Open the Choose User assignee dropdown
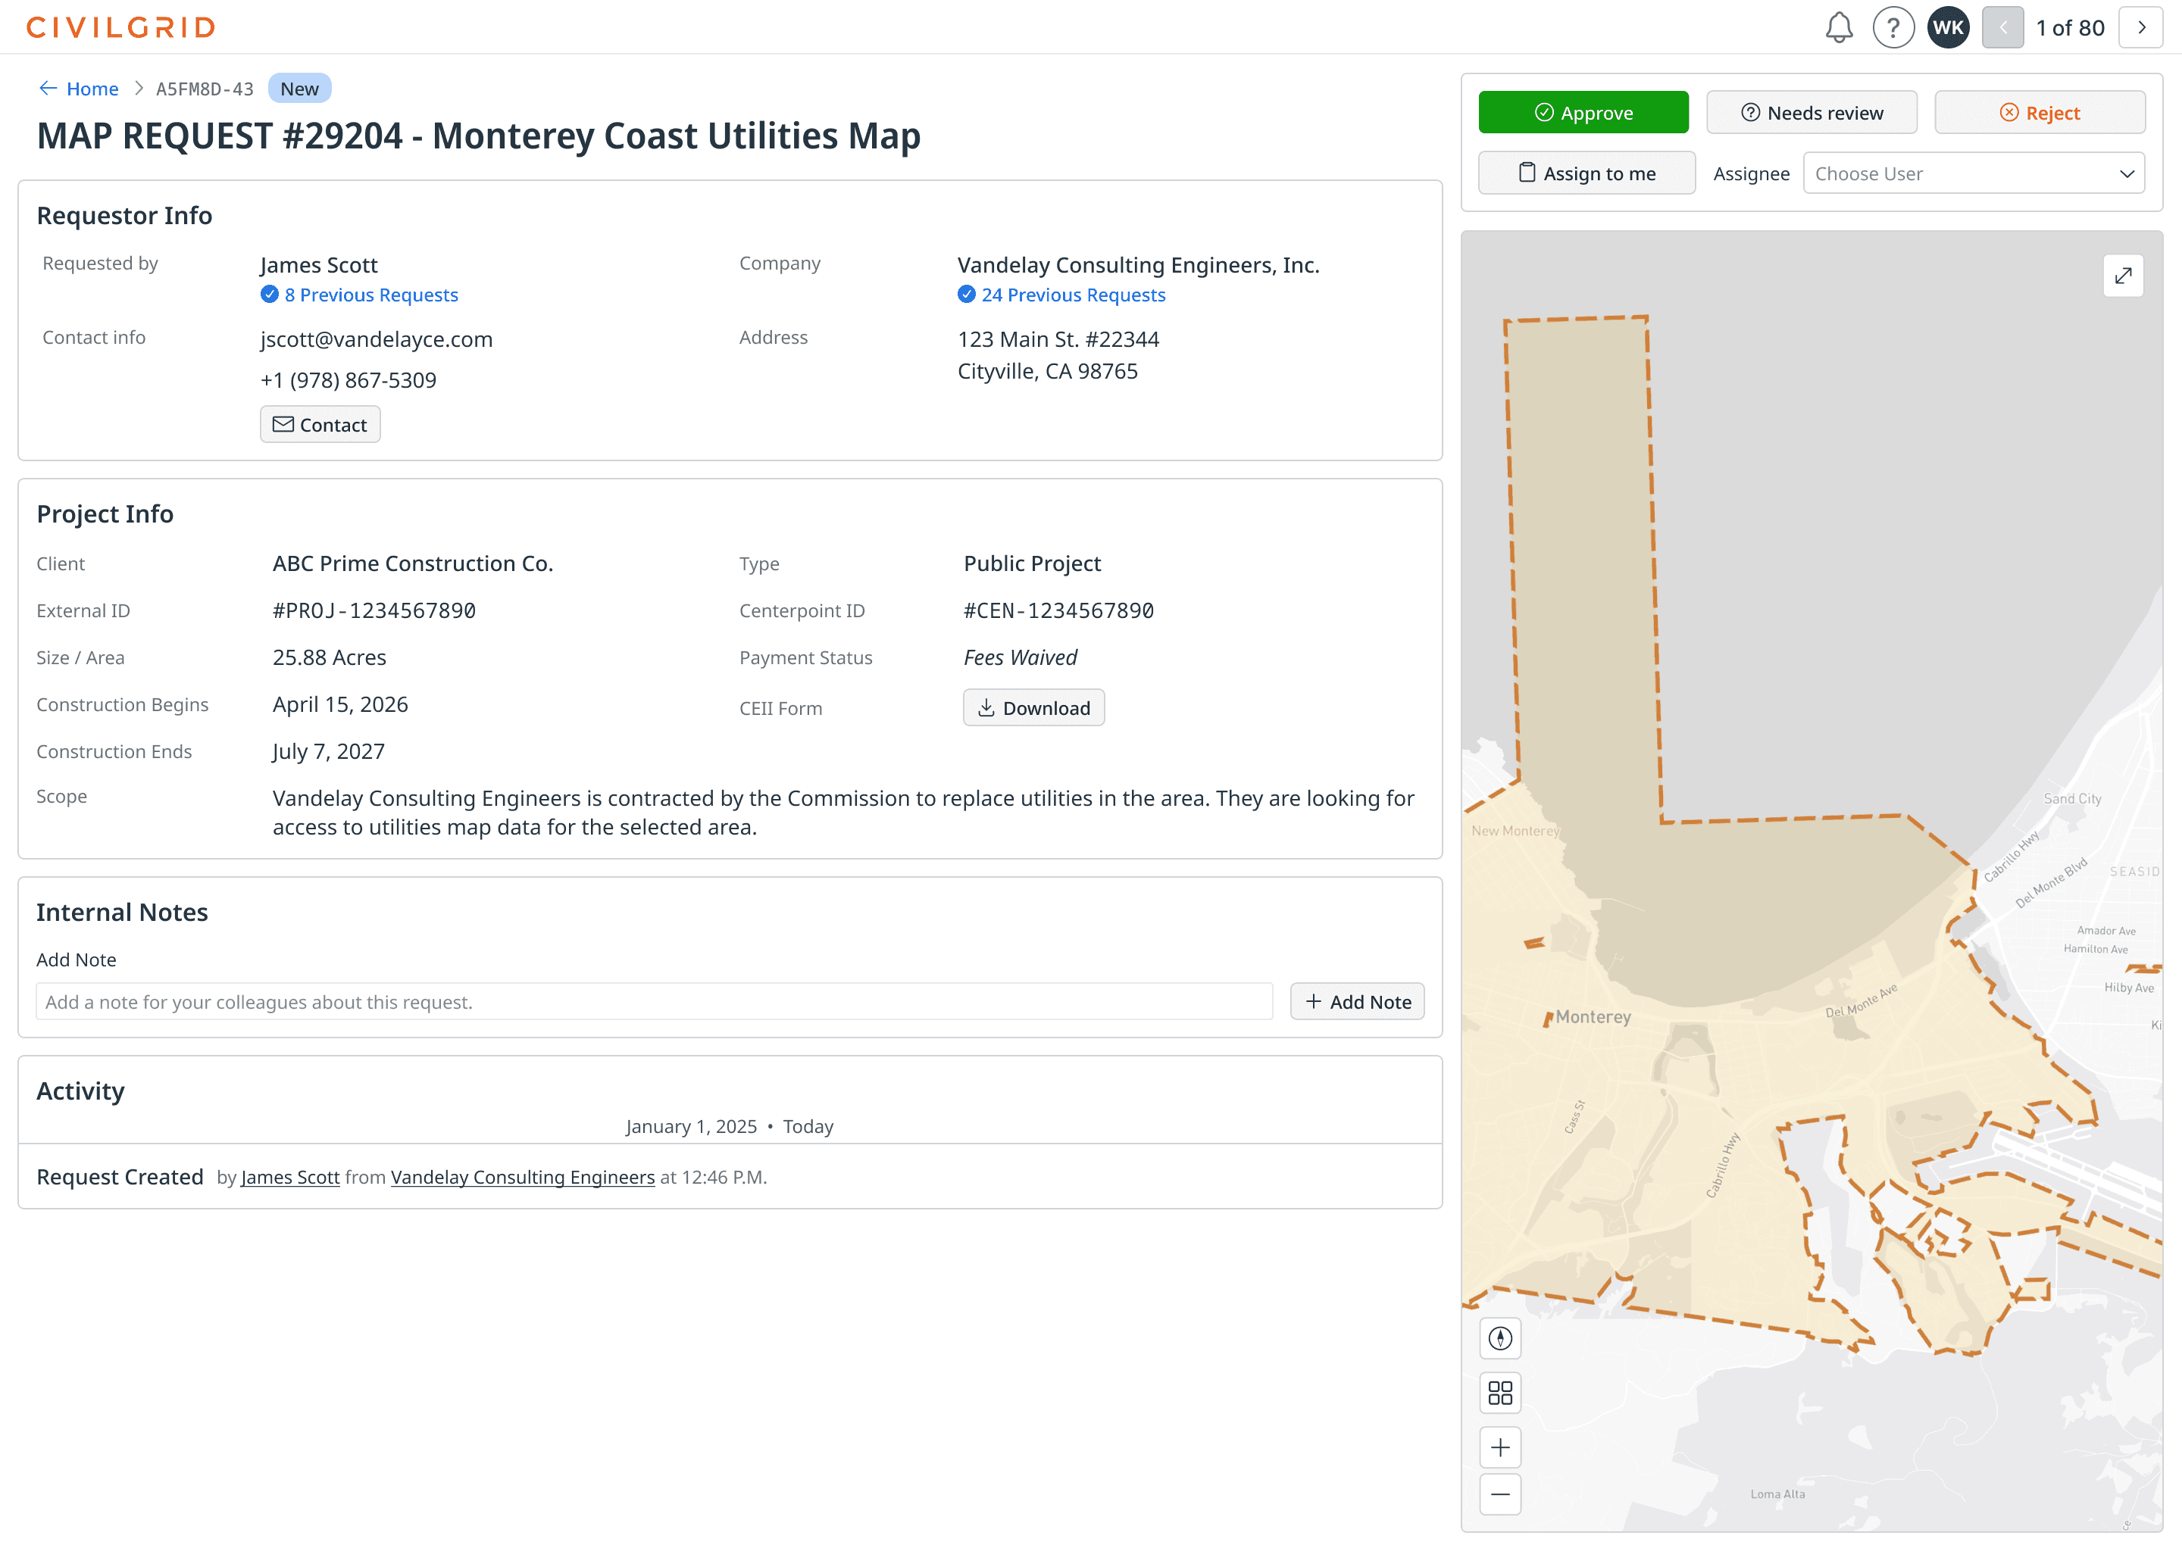This screenshot has height=1551, width=2182. coord(1973,174)
